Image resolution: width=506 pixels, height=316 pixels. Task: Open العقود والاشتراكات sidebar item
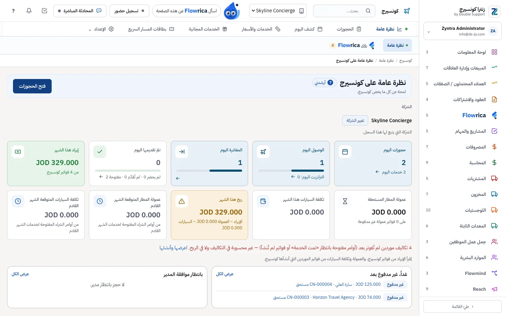pos(462,99)
